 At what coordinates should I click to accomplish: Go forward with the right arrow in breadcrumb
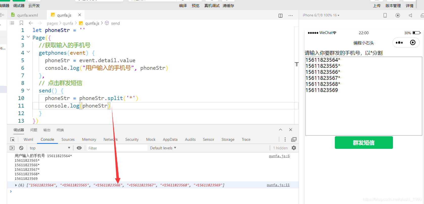(x=40, y=23)
